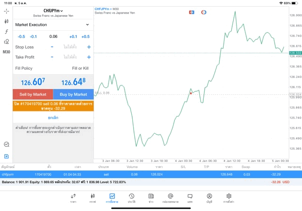Open the objects shapes tool
The height and width of the screenshot is (211, 302).
7,42
